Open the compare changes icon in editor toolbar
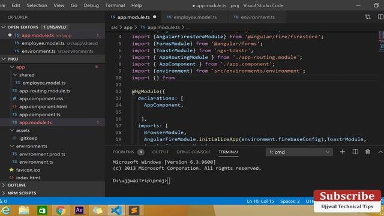The width and height of the screenshot is (384, 216). (368, 17)
